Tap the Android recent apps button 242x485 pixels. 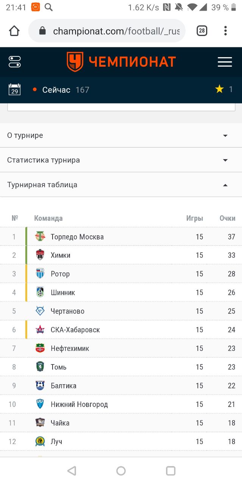tap(171, 471)
